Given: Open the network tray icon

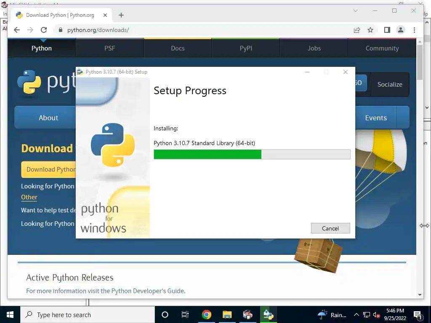Looking at the screenshot, I should point(367,315).
